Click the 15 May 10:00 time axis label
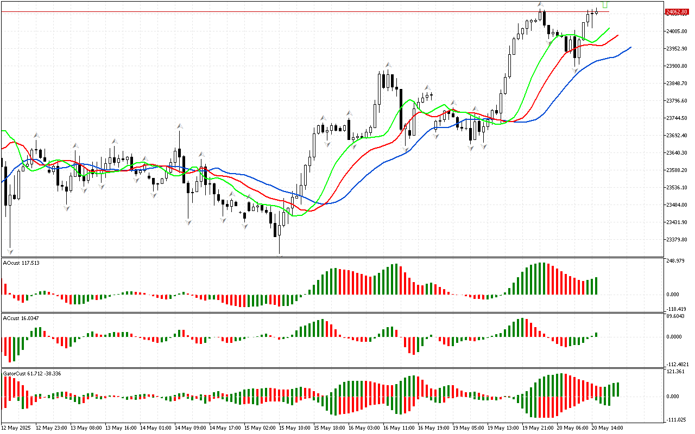The image size is (695, 434). 295,427
